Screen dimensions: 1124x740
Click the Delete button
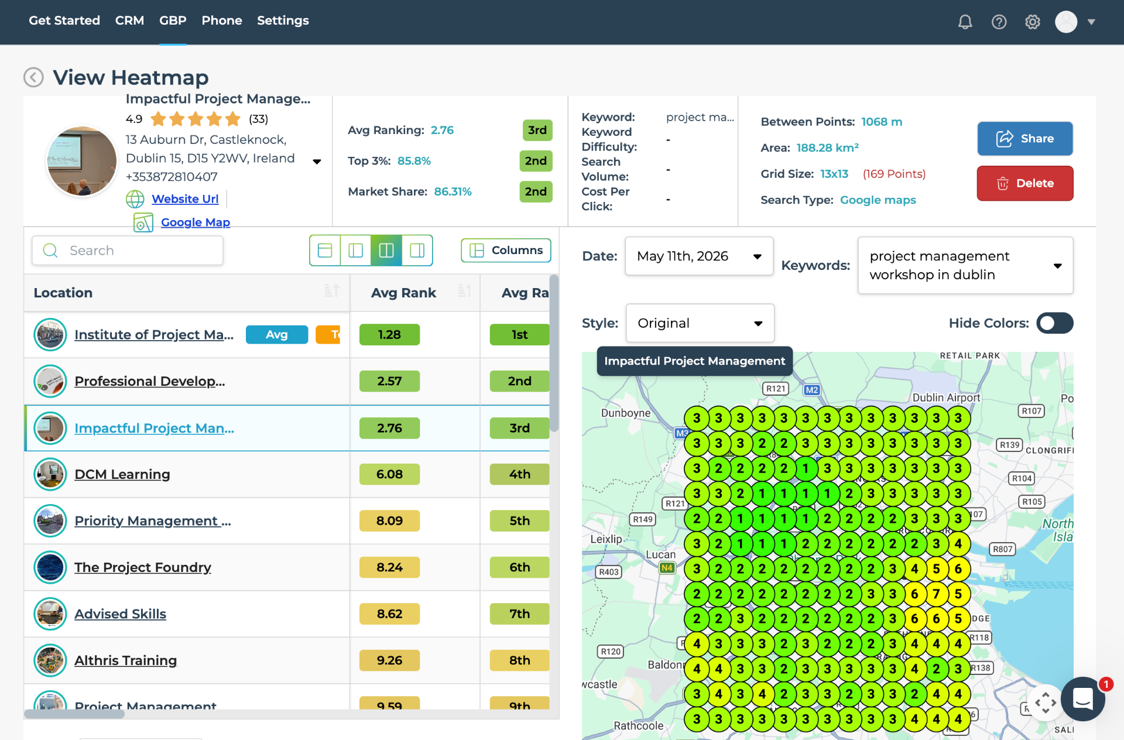point(1025,183)
